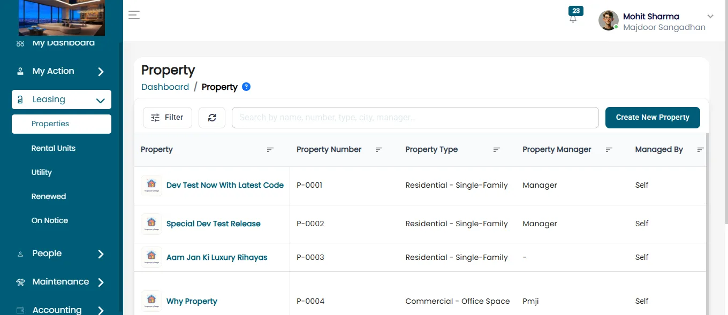Open Rental Units in the sidebar
Screen dimensions: 728x315
pos(54,148)
